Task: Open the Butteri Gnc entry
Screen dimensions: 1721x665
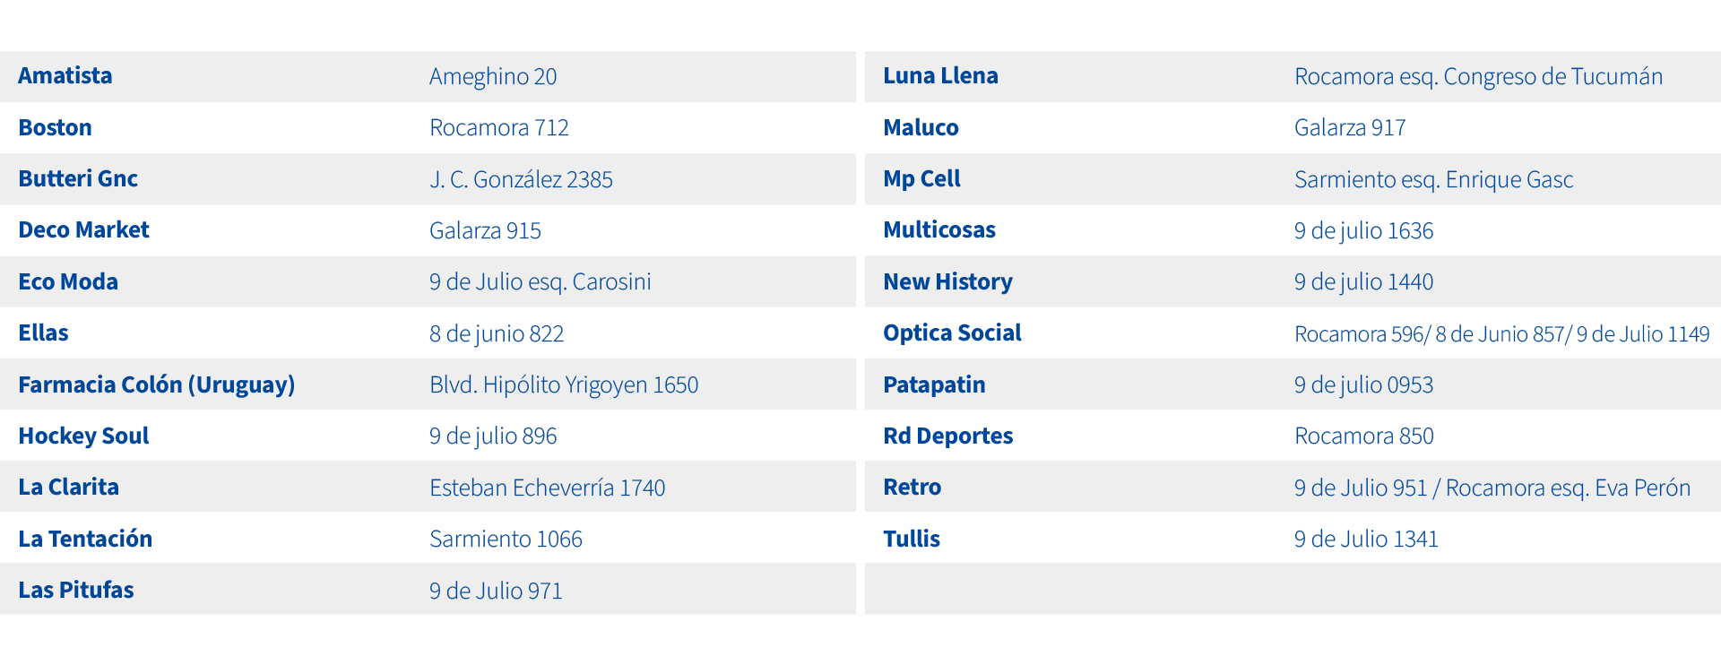Action: [78, 178]
